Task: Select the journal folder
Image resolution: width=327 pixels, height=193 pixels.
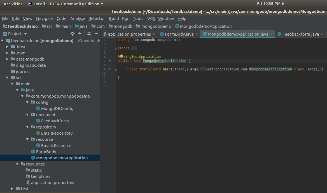Action: (23, 72)
